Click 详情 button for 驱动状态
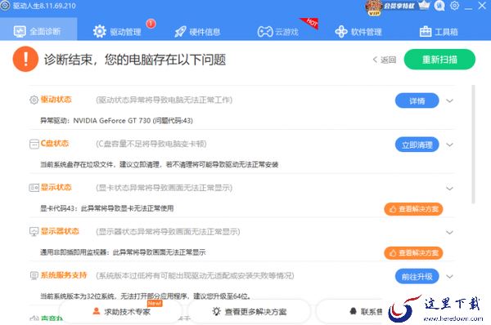 click(417, 100)
